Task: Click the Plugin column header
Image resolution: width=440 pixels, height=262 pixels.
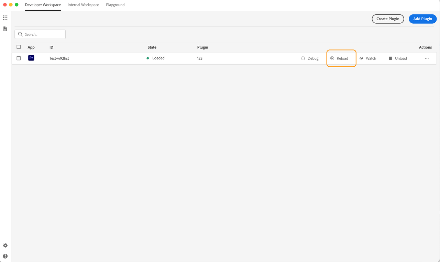Action: pos(202,47)
